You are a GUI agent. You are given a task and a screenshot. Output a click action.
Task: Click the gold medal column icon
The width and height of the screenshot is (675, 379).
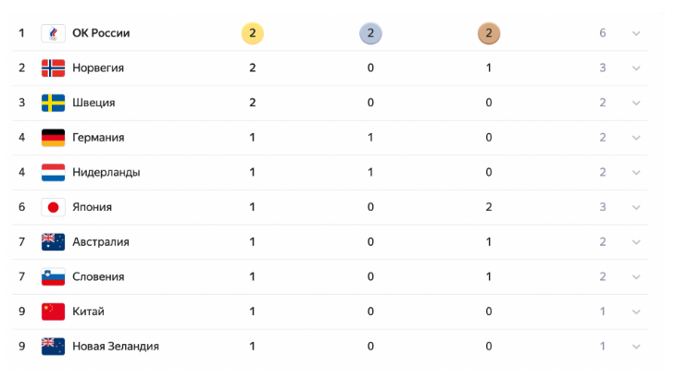coord(253,33)
